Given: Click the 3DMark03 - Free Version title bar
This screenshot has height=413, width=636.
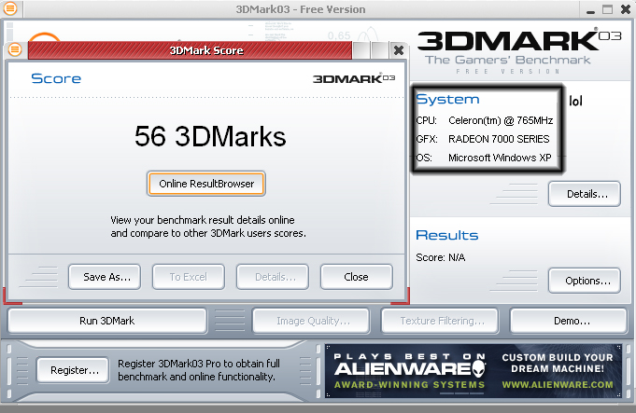Looking at the screenshot, I should tap(301, 9).
